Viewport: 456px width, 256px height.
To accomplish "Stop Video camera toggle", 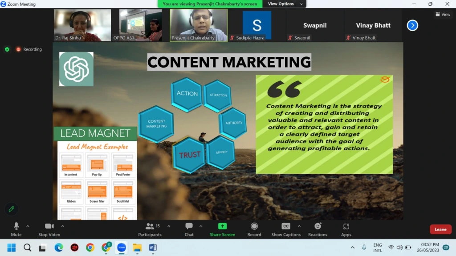I will pyautogui.click(x=49, y=229).
